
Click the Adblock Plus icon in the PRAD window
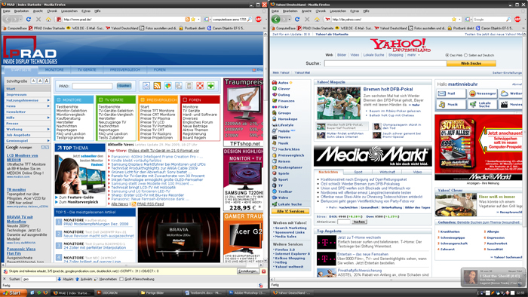[259, 19]
